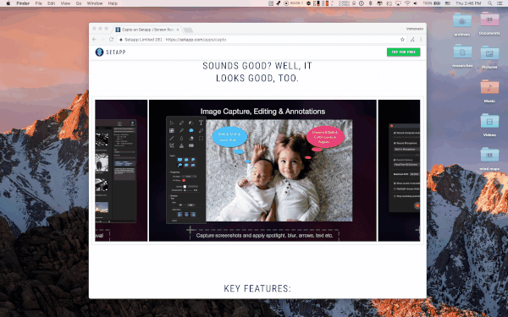Click the Setapp logo in the header
This screenshot has height=317, width=508.
(110, 52)
